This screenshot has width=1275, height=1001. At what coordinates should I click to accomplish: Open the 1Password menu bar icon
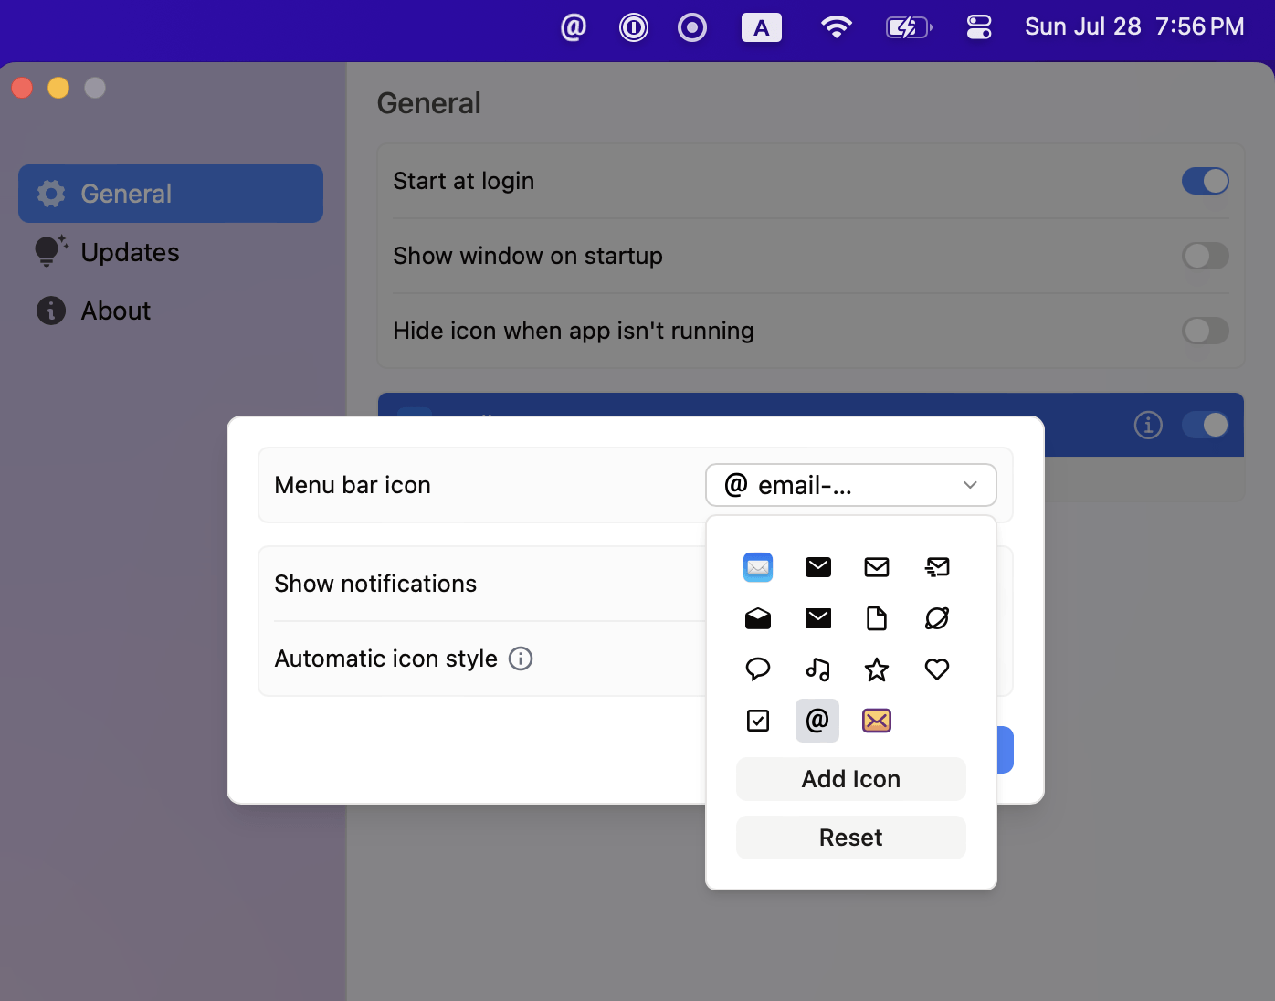click(634, 27)
